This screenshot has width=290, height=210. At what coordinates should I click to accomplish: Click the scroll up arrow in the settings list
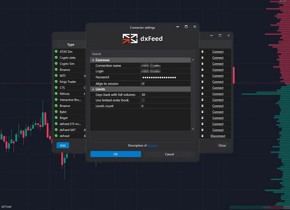(x=193, y=60)
